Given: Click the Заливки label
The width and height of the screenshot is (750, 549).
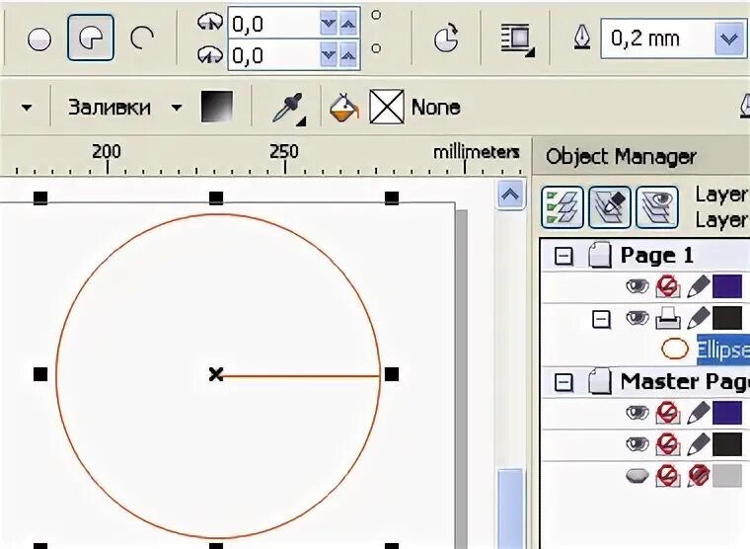Looking at the screenshot, I should coord(110,108).
